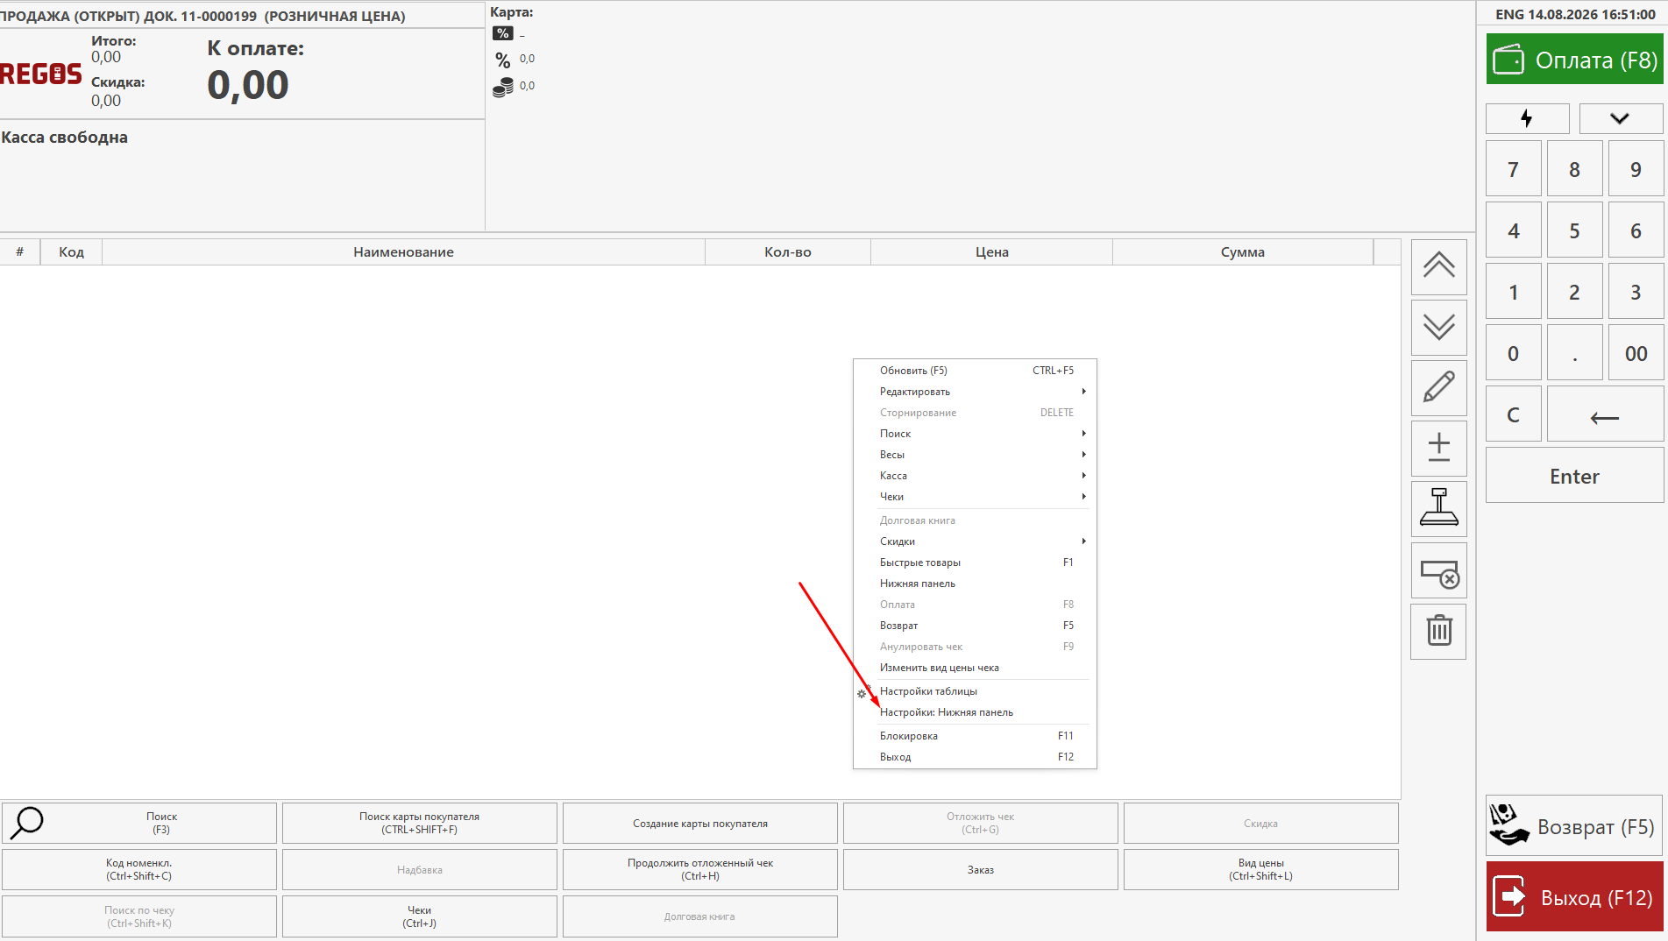Image resolution: width=1668 pixels, height=941 pixels.
Task: Tap keypad digit 1
Action: point(1513,292)
